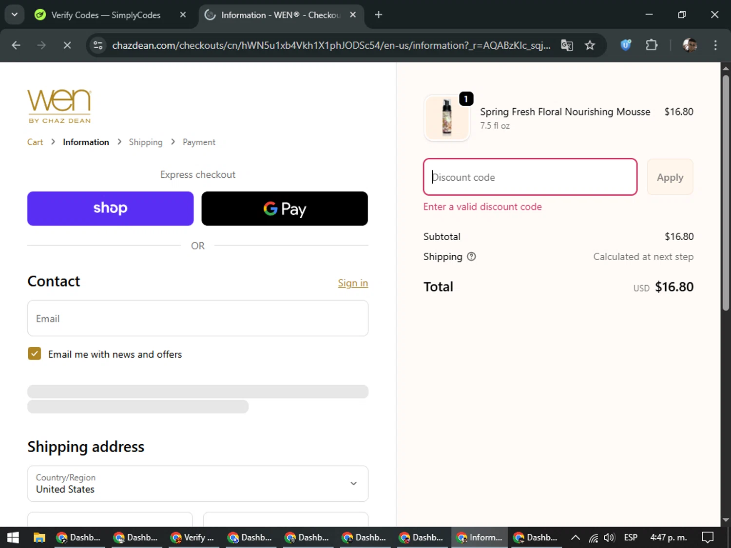Open File Explorer from the taskbar
The width and height of the screenshot is (731, 548).
coord(39,537)
